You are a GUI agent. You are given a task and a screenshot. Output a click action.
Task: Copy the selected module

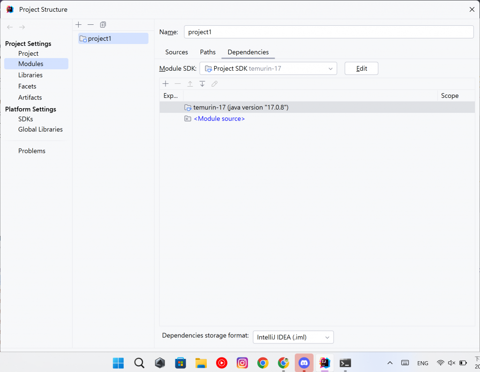(103, 25)
